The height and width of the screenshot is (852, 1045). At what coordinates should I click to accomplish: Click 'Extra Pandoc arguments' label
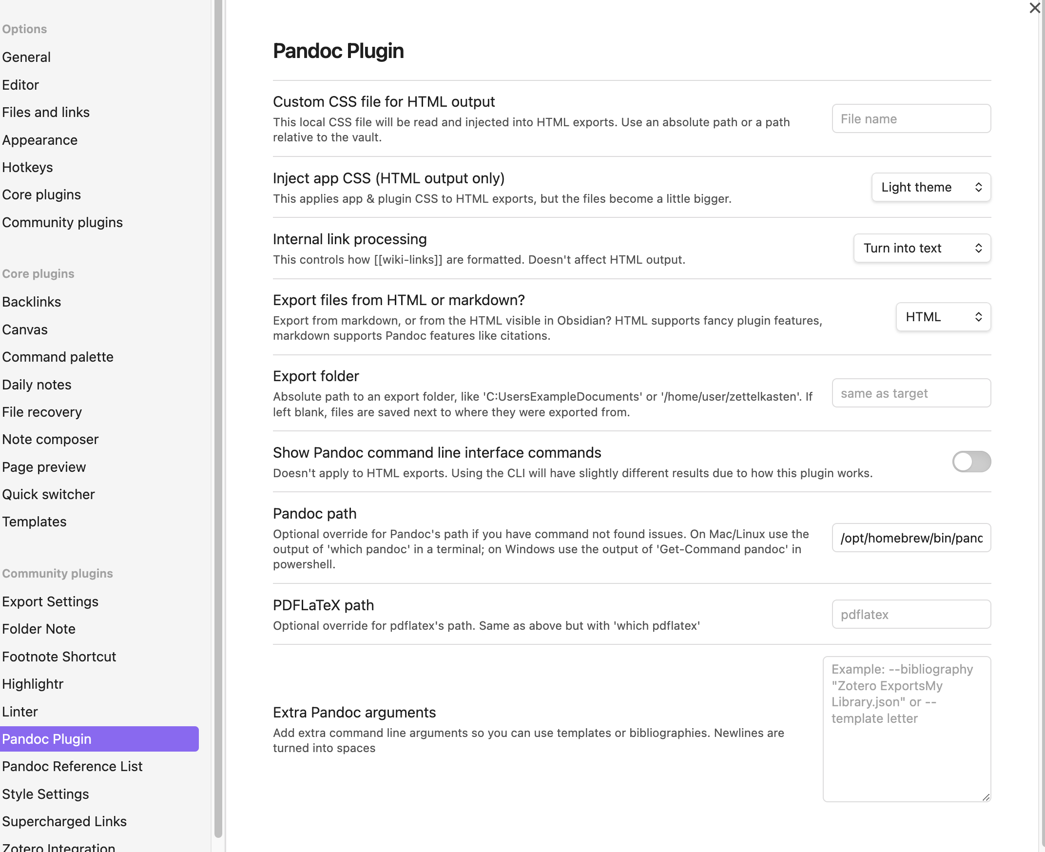coord(354,713)
